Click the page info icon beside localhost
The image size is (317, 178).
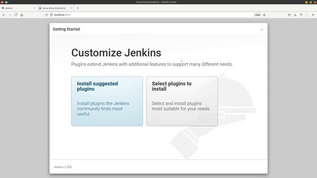tap(52, 15)
